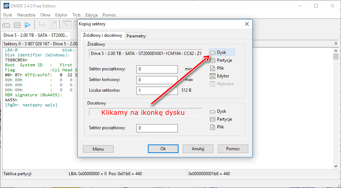This screenshot has width=341, height=188.
Task: Choose destination Partycje option
Action: (x=221, y=119)
